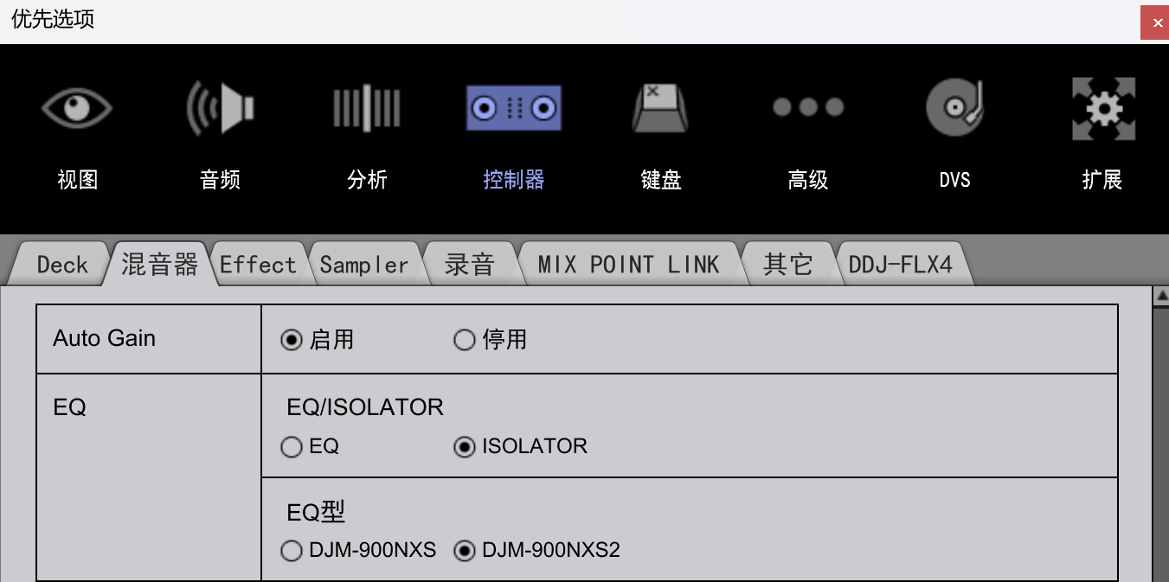Screen dimensions: 1169x582
Task: Open the 视图 eye icon category
Action: coord(77,108)
